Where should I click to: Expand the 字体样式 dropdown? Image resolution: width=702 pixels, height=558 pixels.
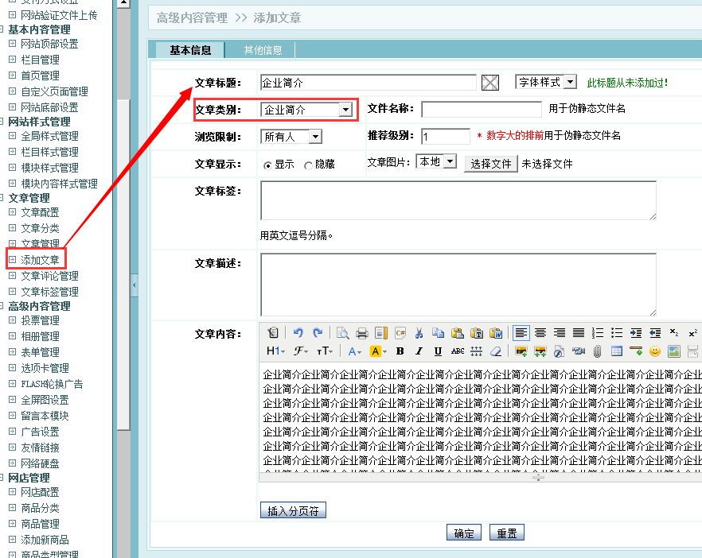[570, 83]
